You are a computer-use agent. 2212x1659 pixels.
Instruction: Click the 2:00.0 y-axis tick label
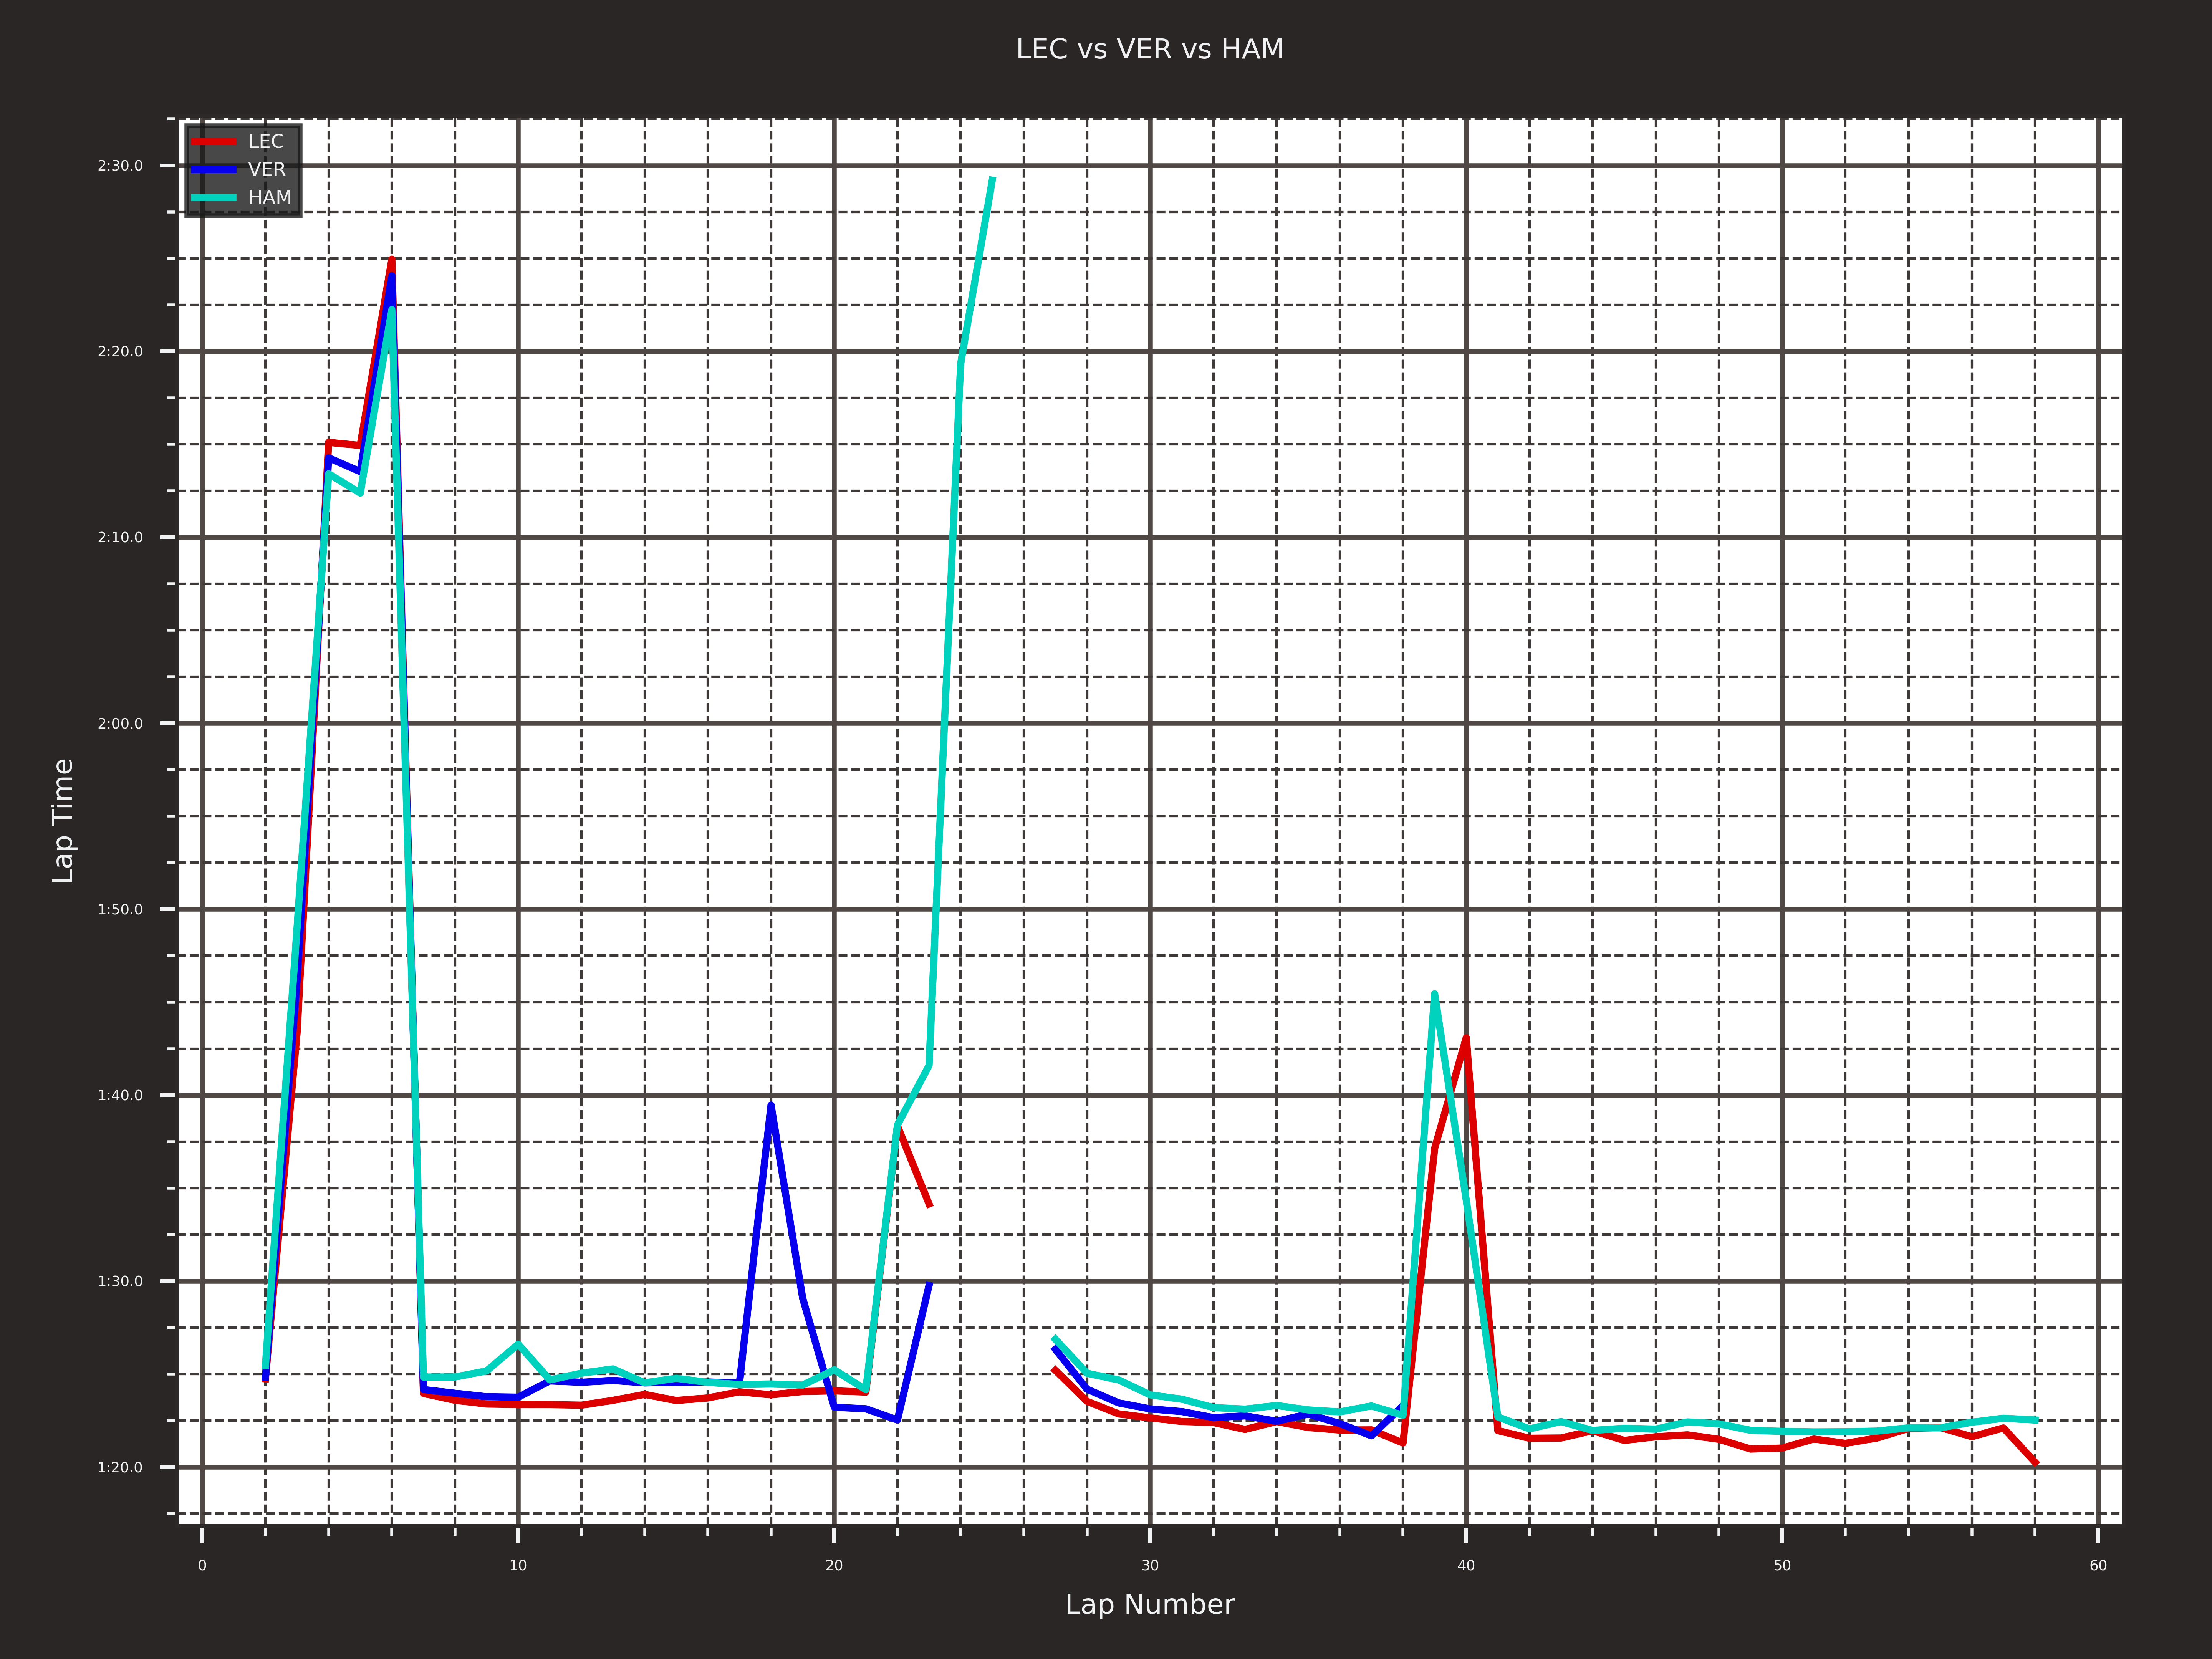click(x=120, y=724)
